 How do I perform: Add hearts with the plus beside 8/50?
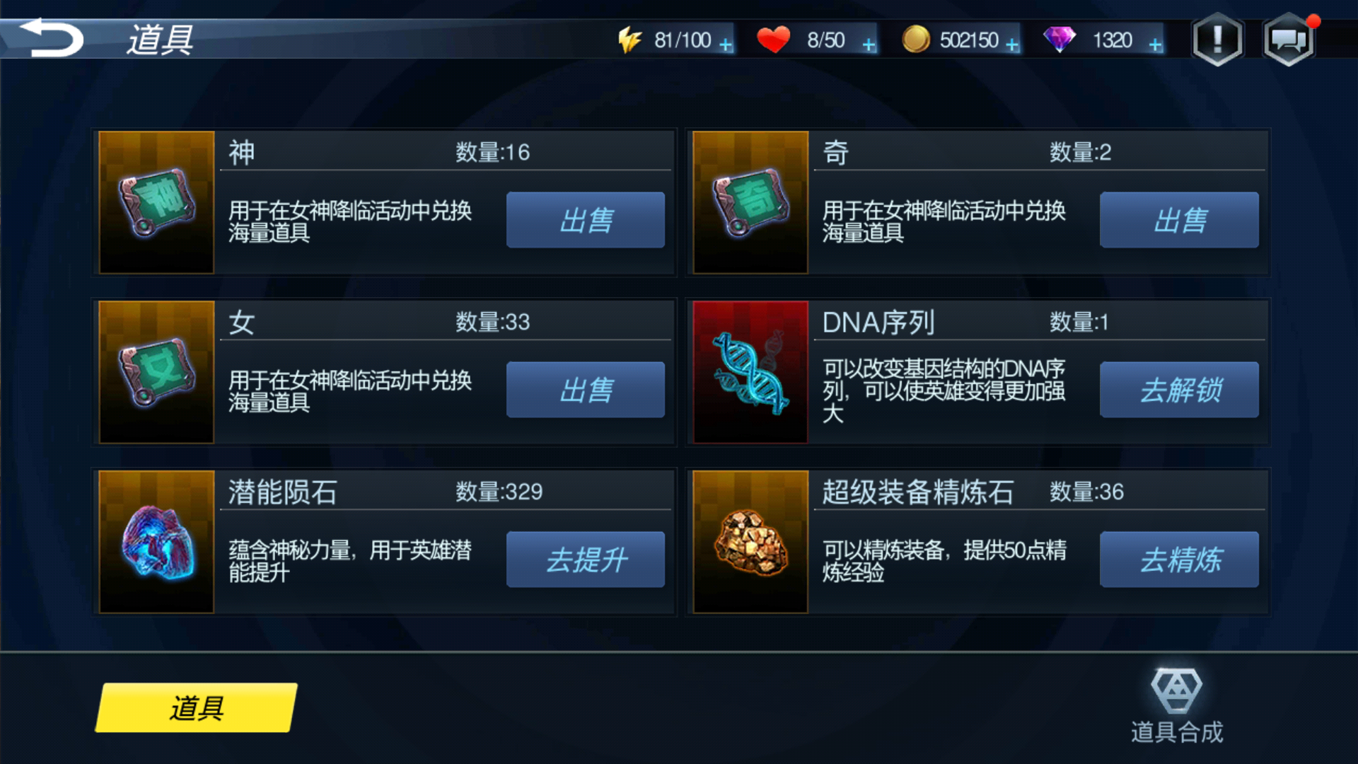[x=869, y=45]
